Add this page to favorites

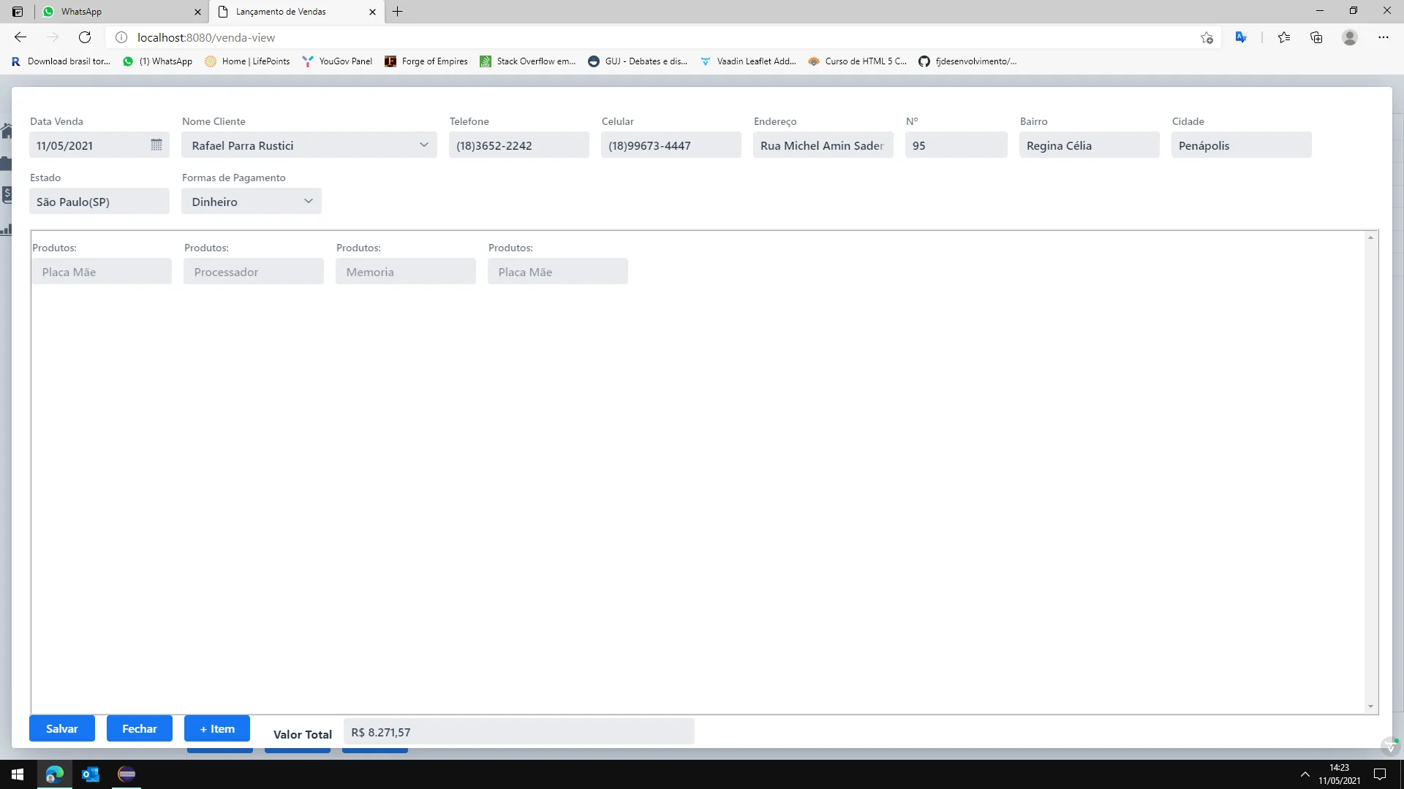click(x=1207, y=37)
